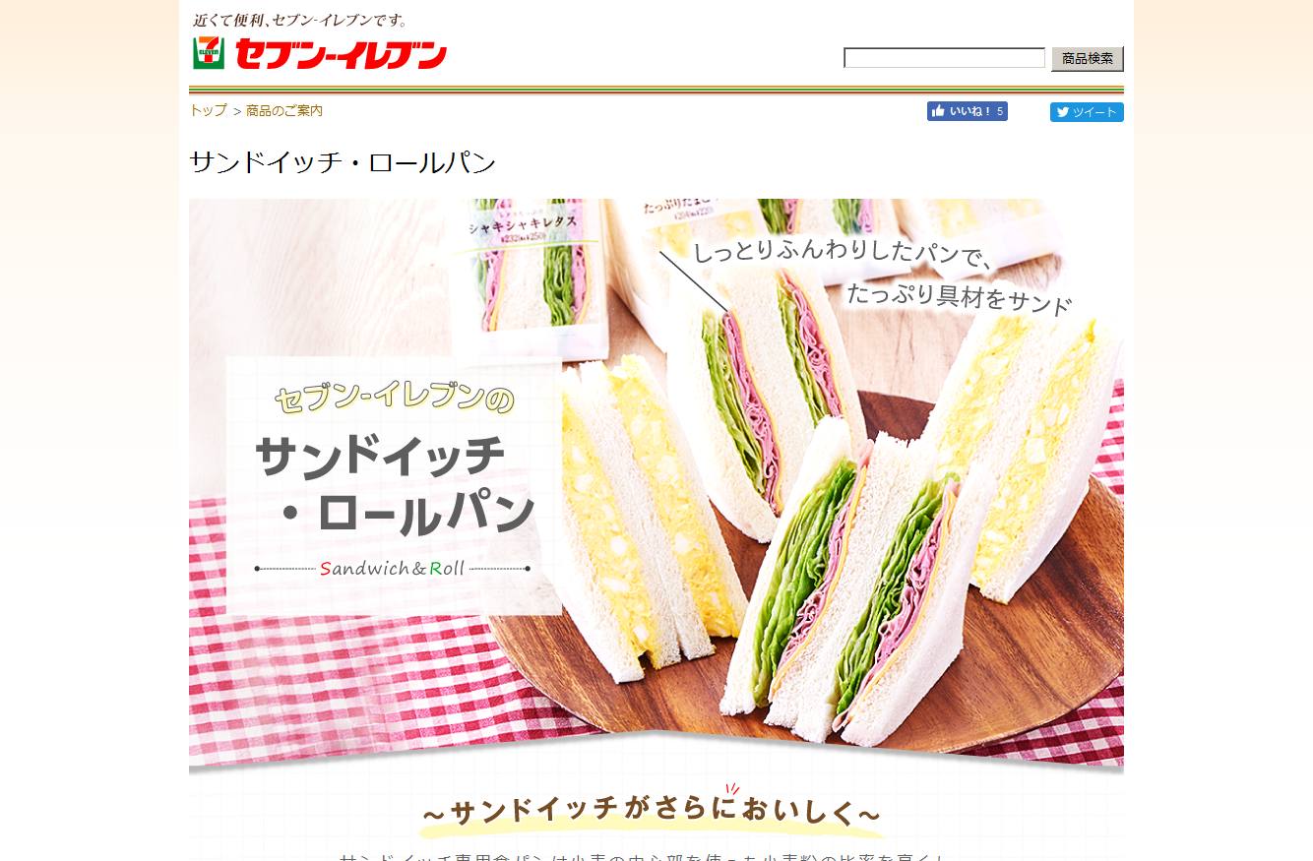Click the 商品検索 search button

pyautogui.click(x=1088, y=59)
